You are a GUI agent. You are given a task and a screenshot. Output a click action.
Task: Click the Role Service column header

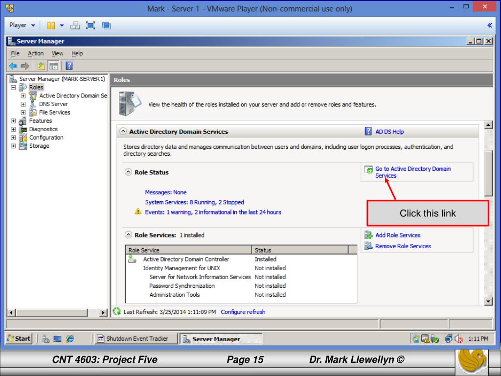point(188,250)
